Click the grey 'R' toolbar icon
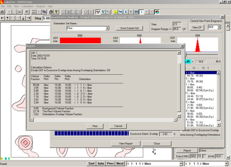 (x=131, y=12)
